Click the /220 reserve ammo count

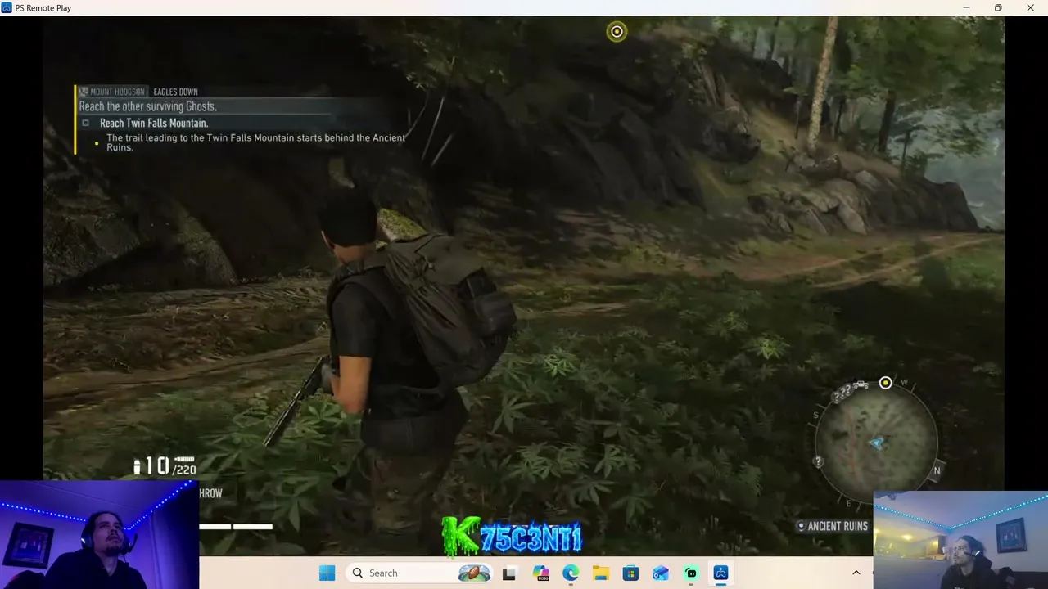click(x=184, y=470)
